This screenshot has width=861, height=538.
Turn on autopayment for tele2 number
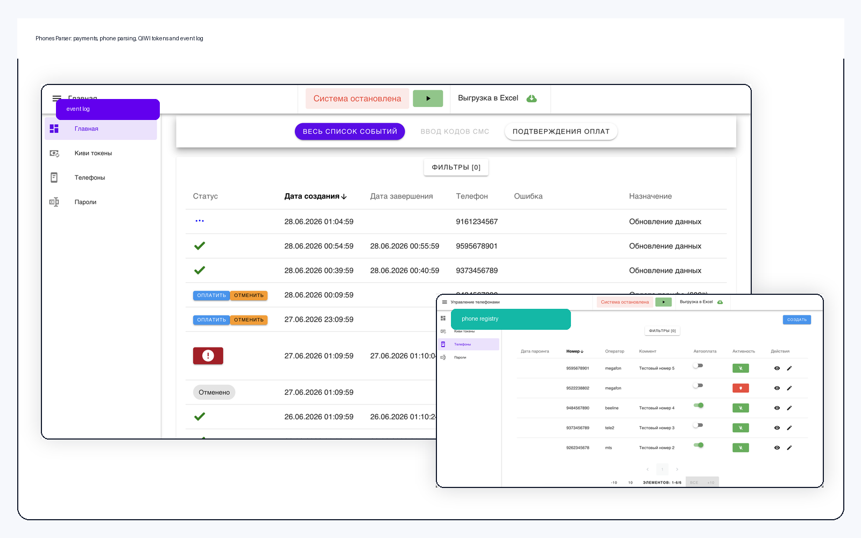tap(698, 426)
